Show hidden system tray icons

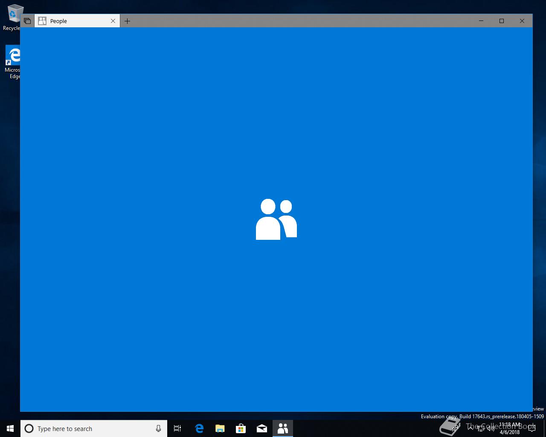[470, 428]
